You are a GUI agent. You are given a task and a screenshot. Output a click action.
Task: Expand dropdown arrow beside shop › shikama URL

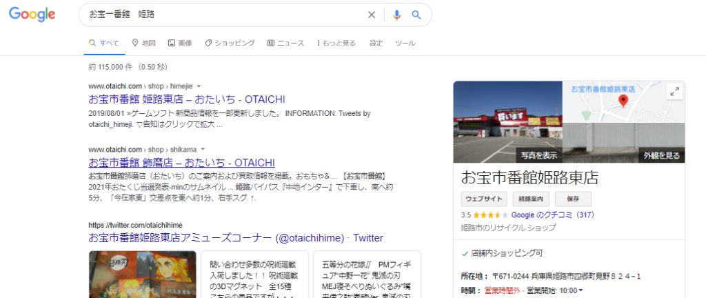point(203,149)
